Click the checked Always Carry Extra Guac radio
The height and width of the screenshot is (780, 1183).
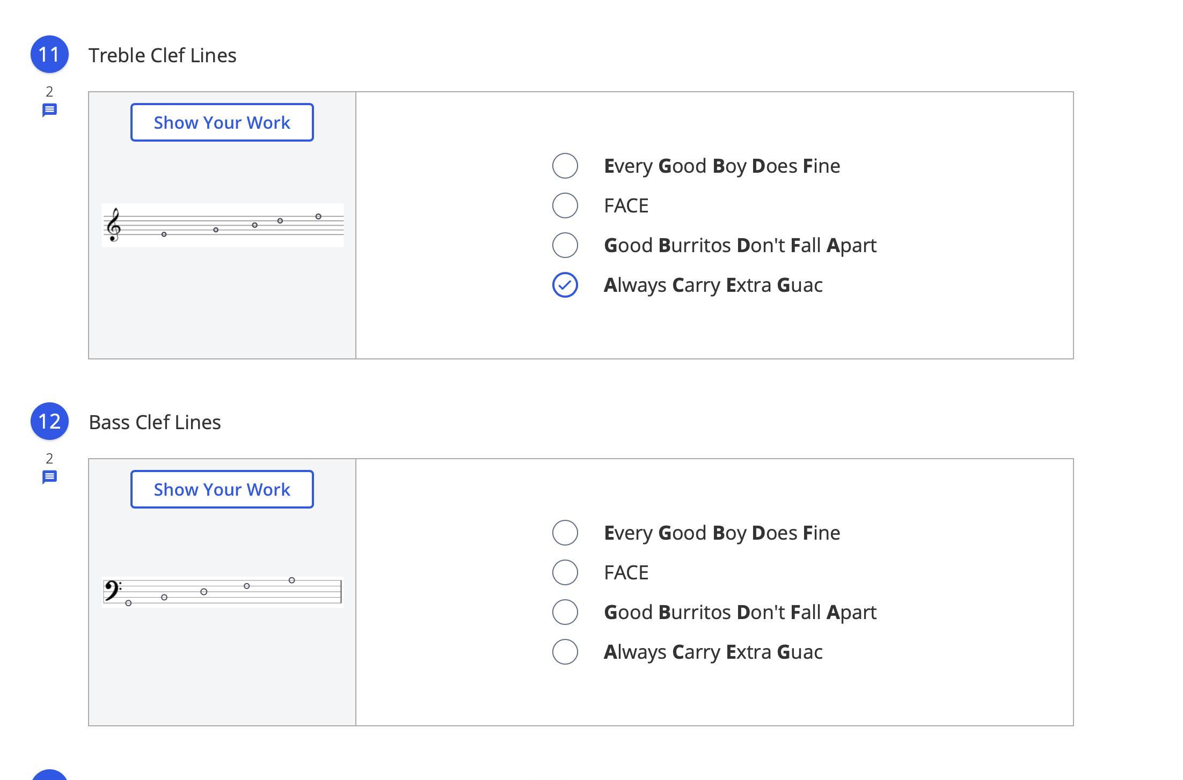click(x=565, y=285)
